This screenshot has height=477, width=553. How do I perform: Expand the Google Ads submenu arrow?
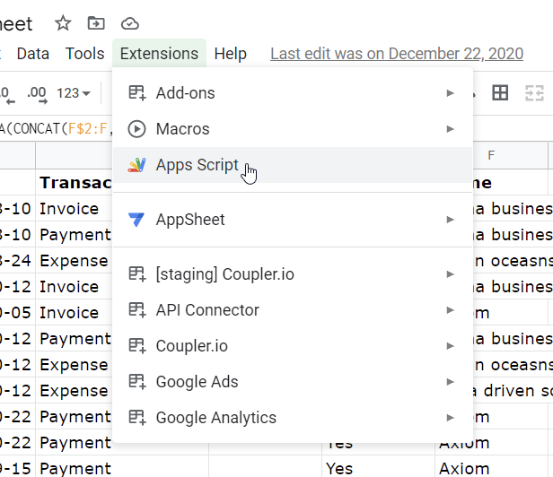(450, 382)
